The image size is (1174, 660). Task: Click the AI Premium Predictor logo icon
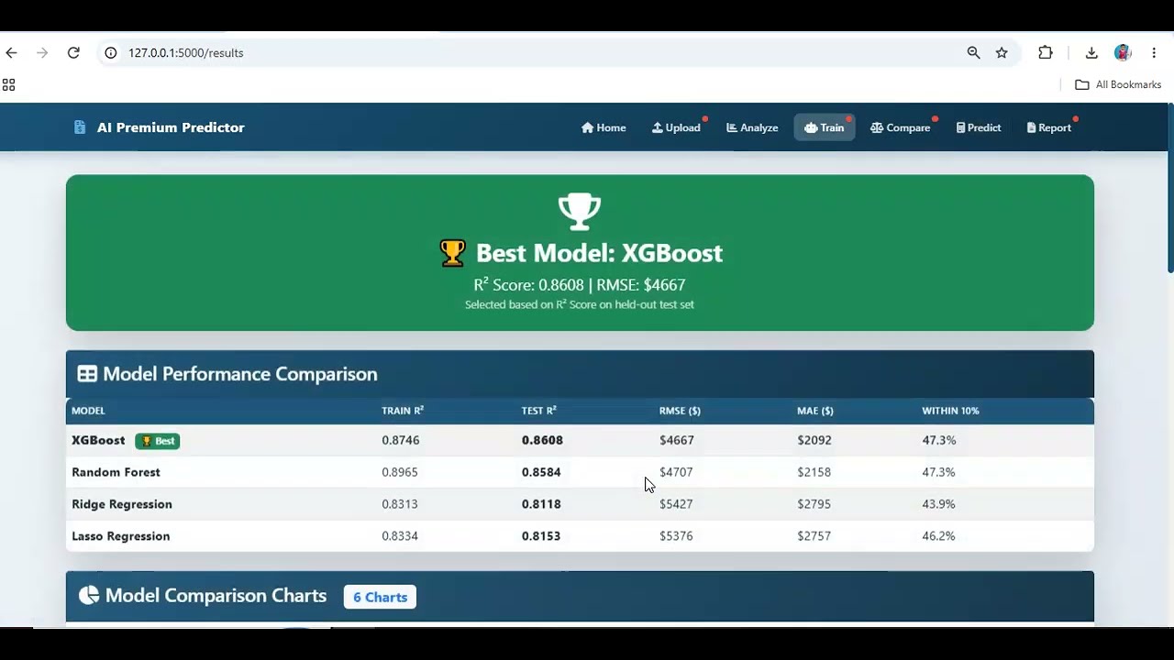[x=80, y=127]
